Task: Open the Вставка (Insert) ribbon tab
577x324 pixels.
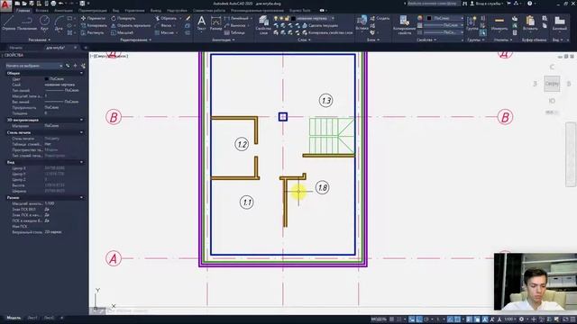Action: click(x=42, y=11)
